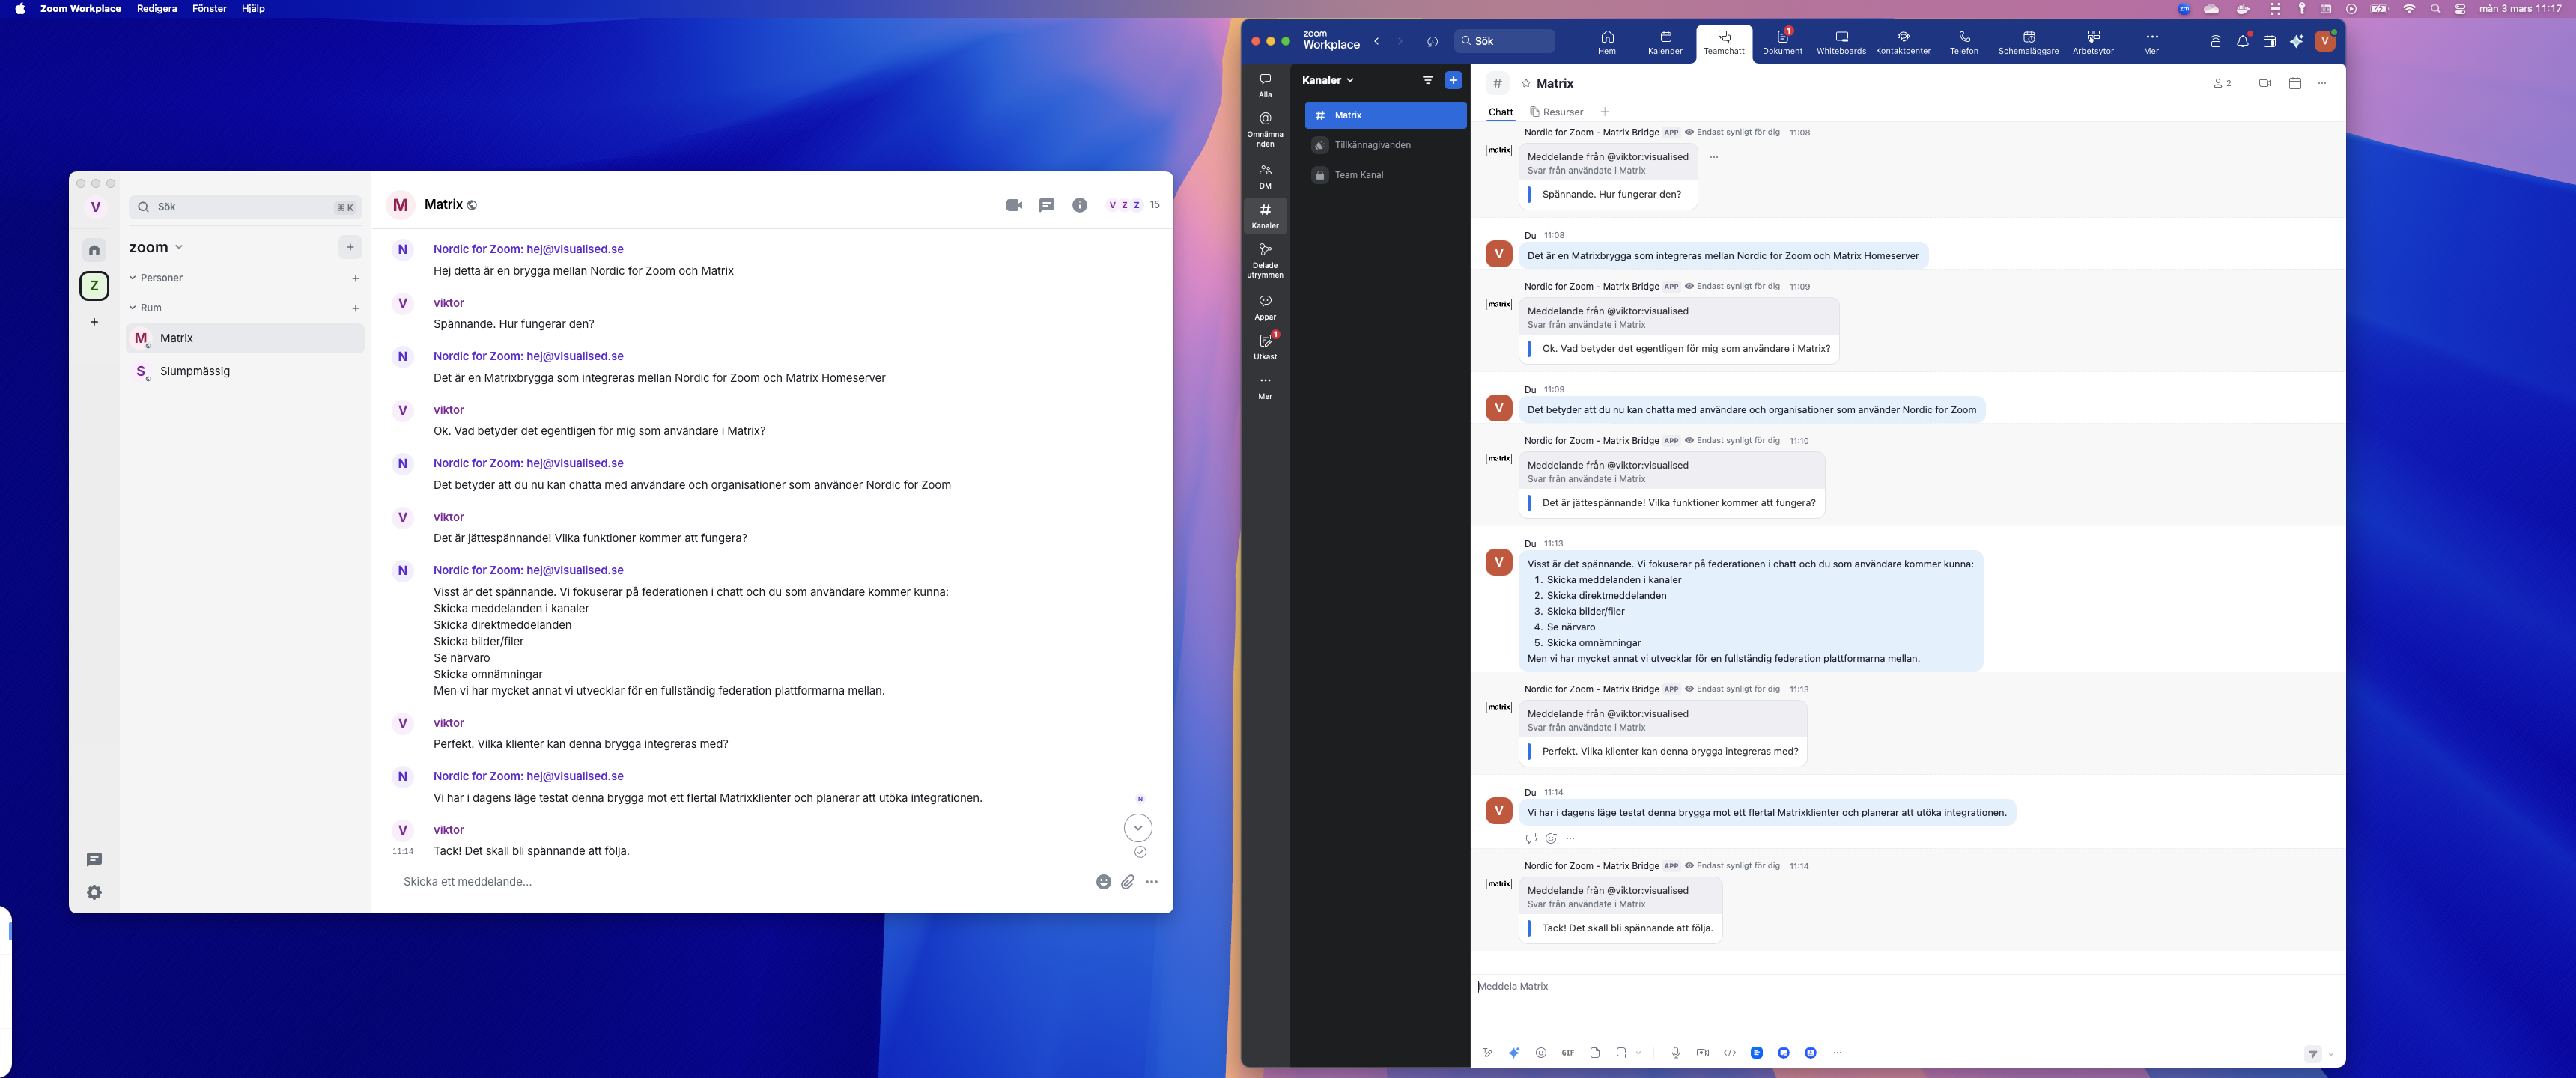2576x1078 pixels.
Task: Open the macOS Wi-Fi status icon
Action: coord(2409,9)
